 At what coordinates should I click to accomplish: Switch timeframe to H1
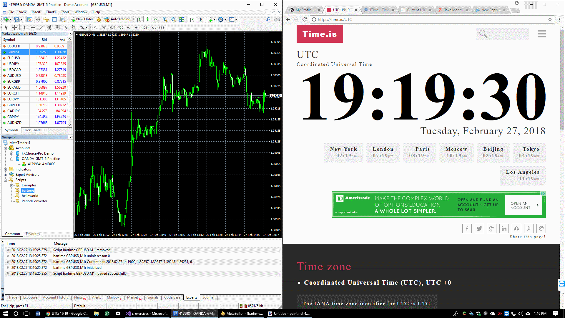click(129, 27)
